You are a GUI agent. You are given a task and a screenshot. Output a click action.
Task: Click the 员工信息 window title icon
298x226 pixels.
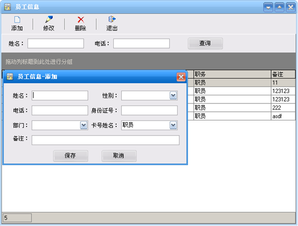pyautogui.click(x=8, y=7)
